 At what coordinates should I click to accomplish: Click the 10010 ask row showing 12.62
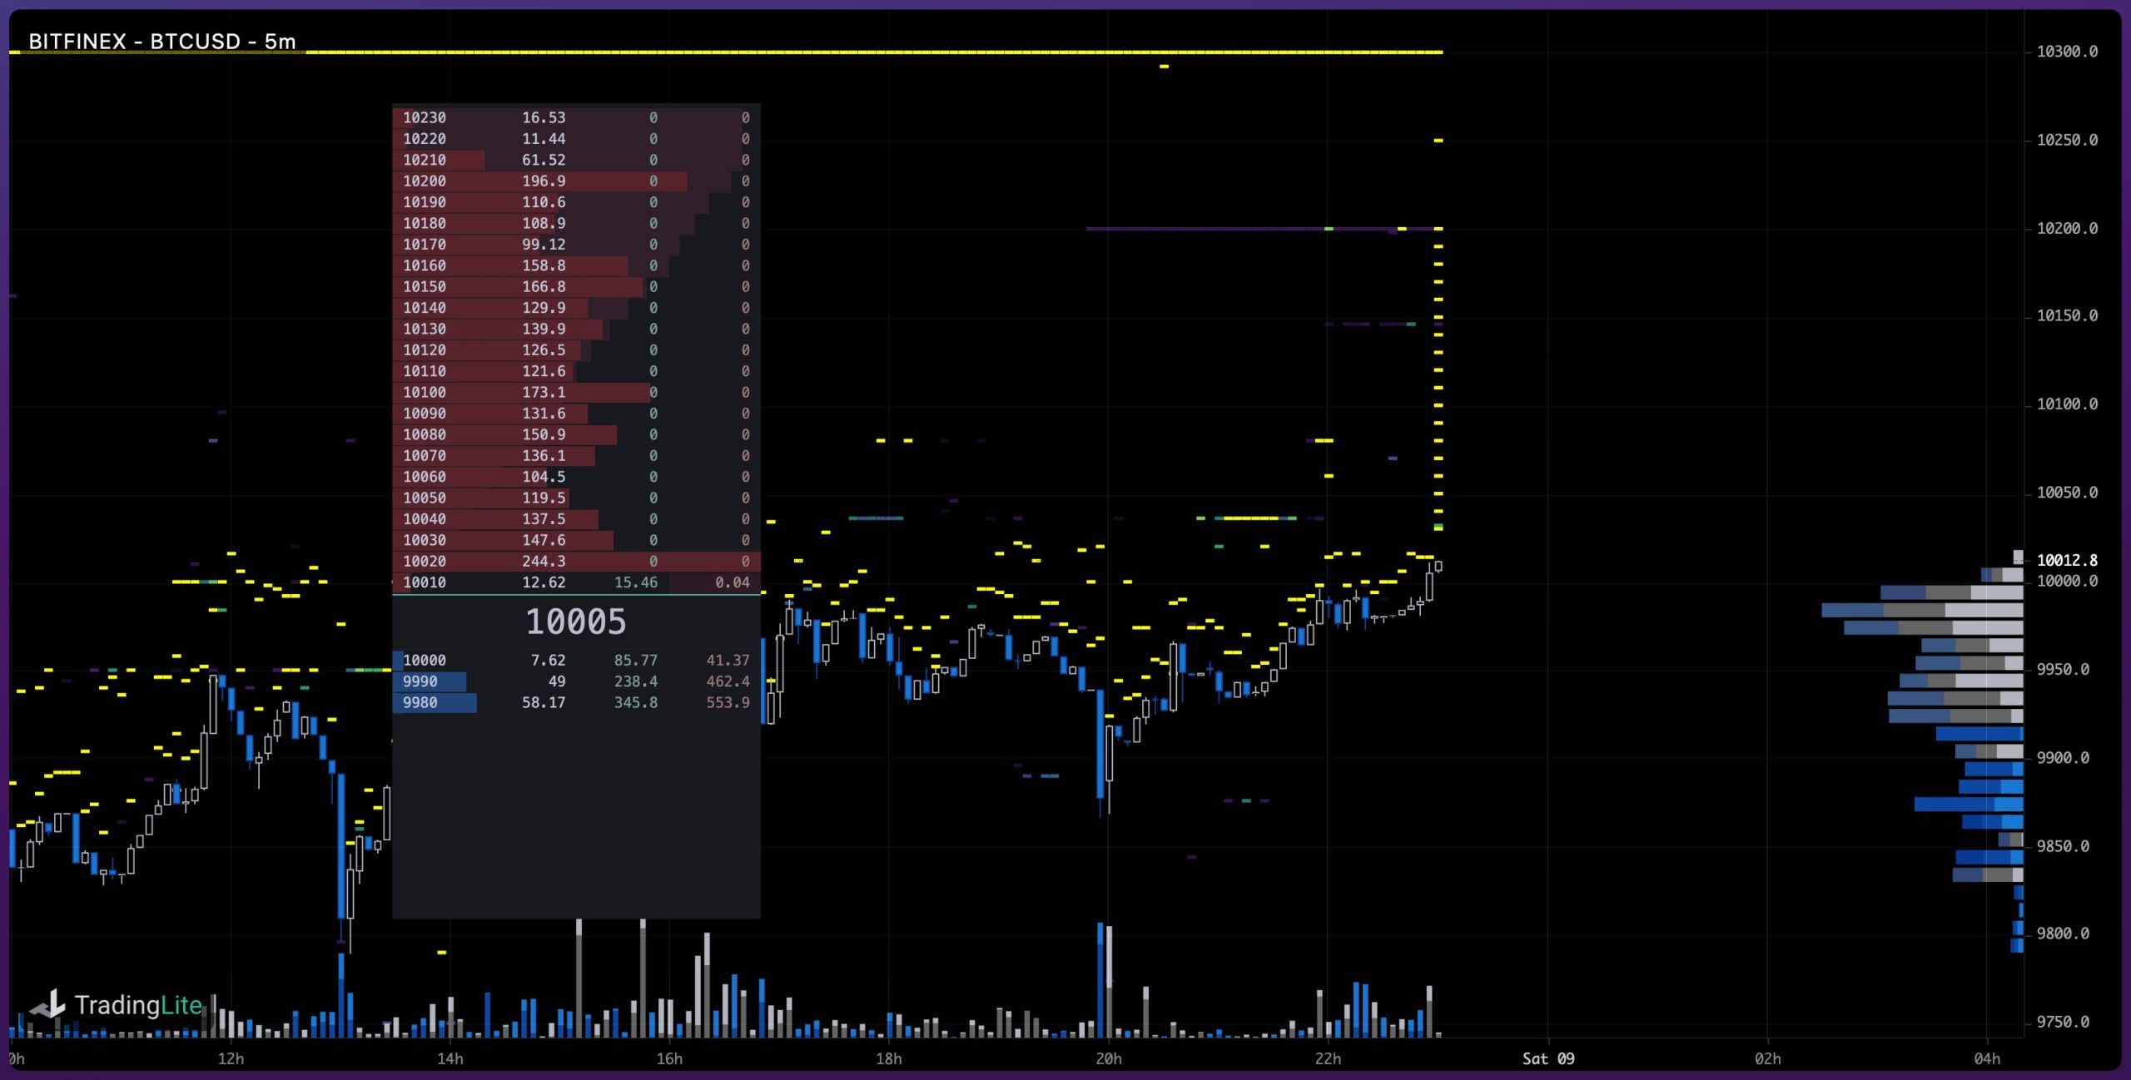pos(575,582)
